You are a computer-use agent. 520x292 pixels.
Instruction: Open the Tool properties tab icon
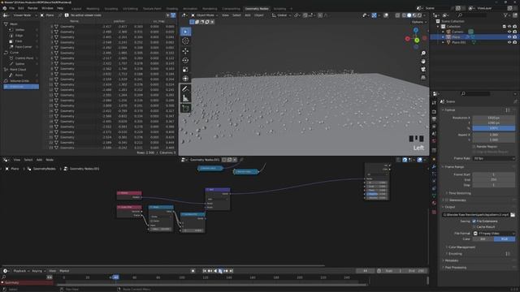click(x=434, y=103)
